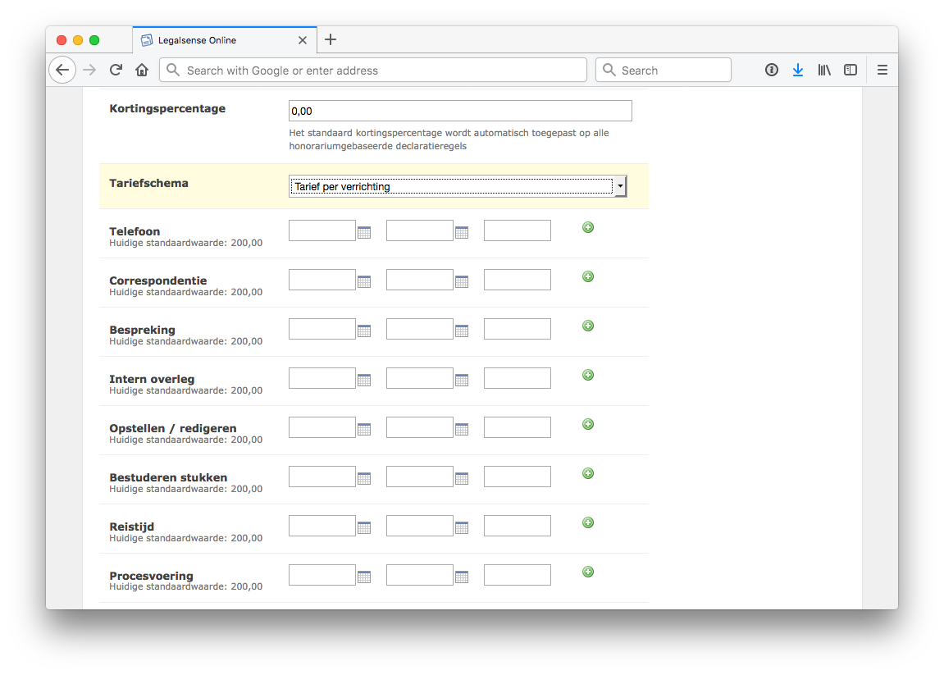Click the second date field for Telefoon
The height and width of the screenshot is (675, 944).
[x=420, y=230]
